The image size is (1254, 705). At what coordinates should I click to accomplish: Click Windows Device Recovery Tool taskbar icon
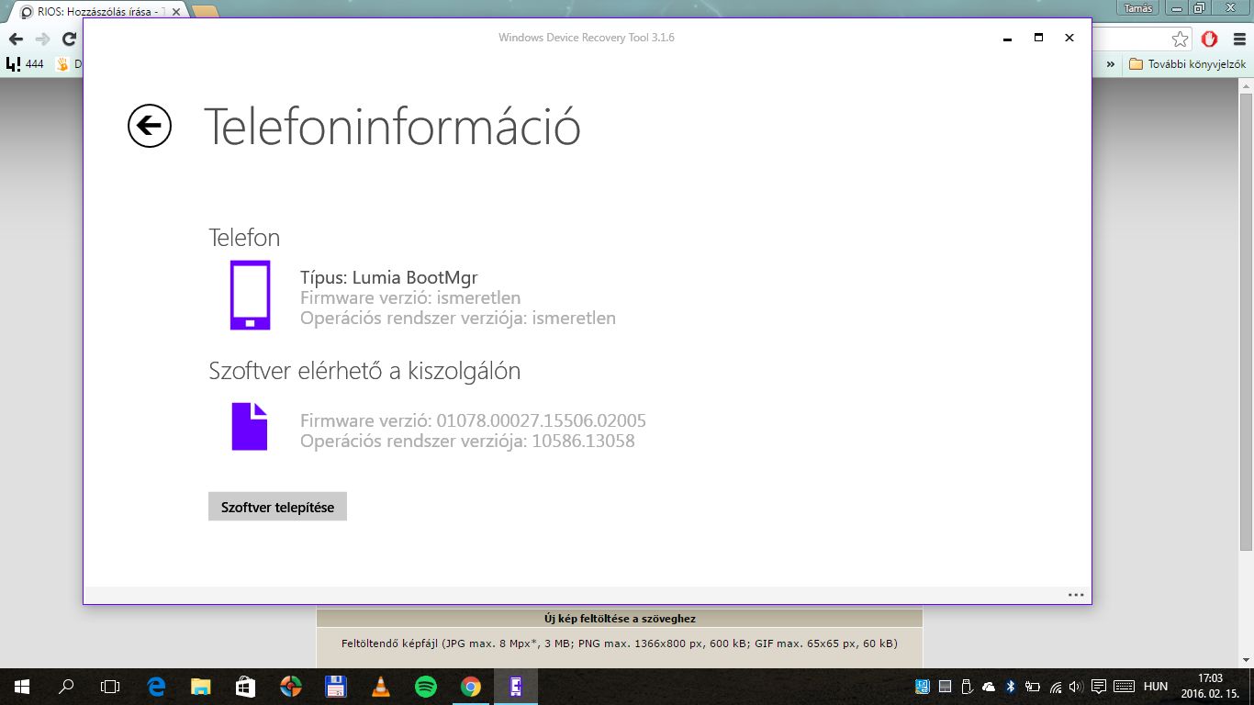(x=515, y=687)
